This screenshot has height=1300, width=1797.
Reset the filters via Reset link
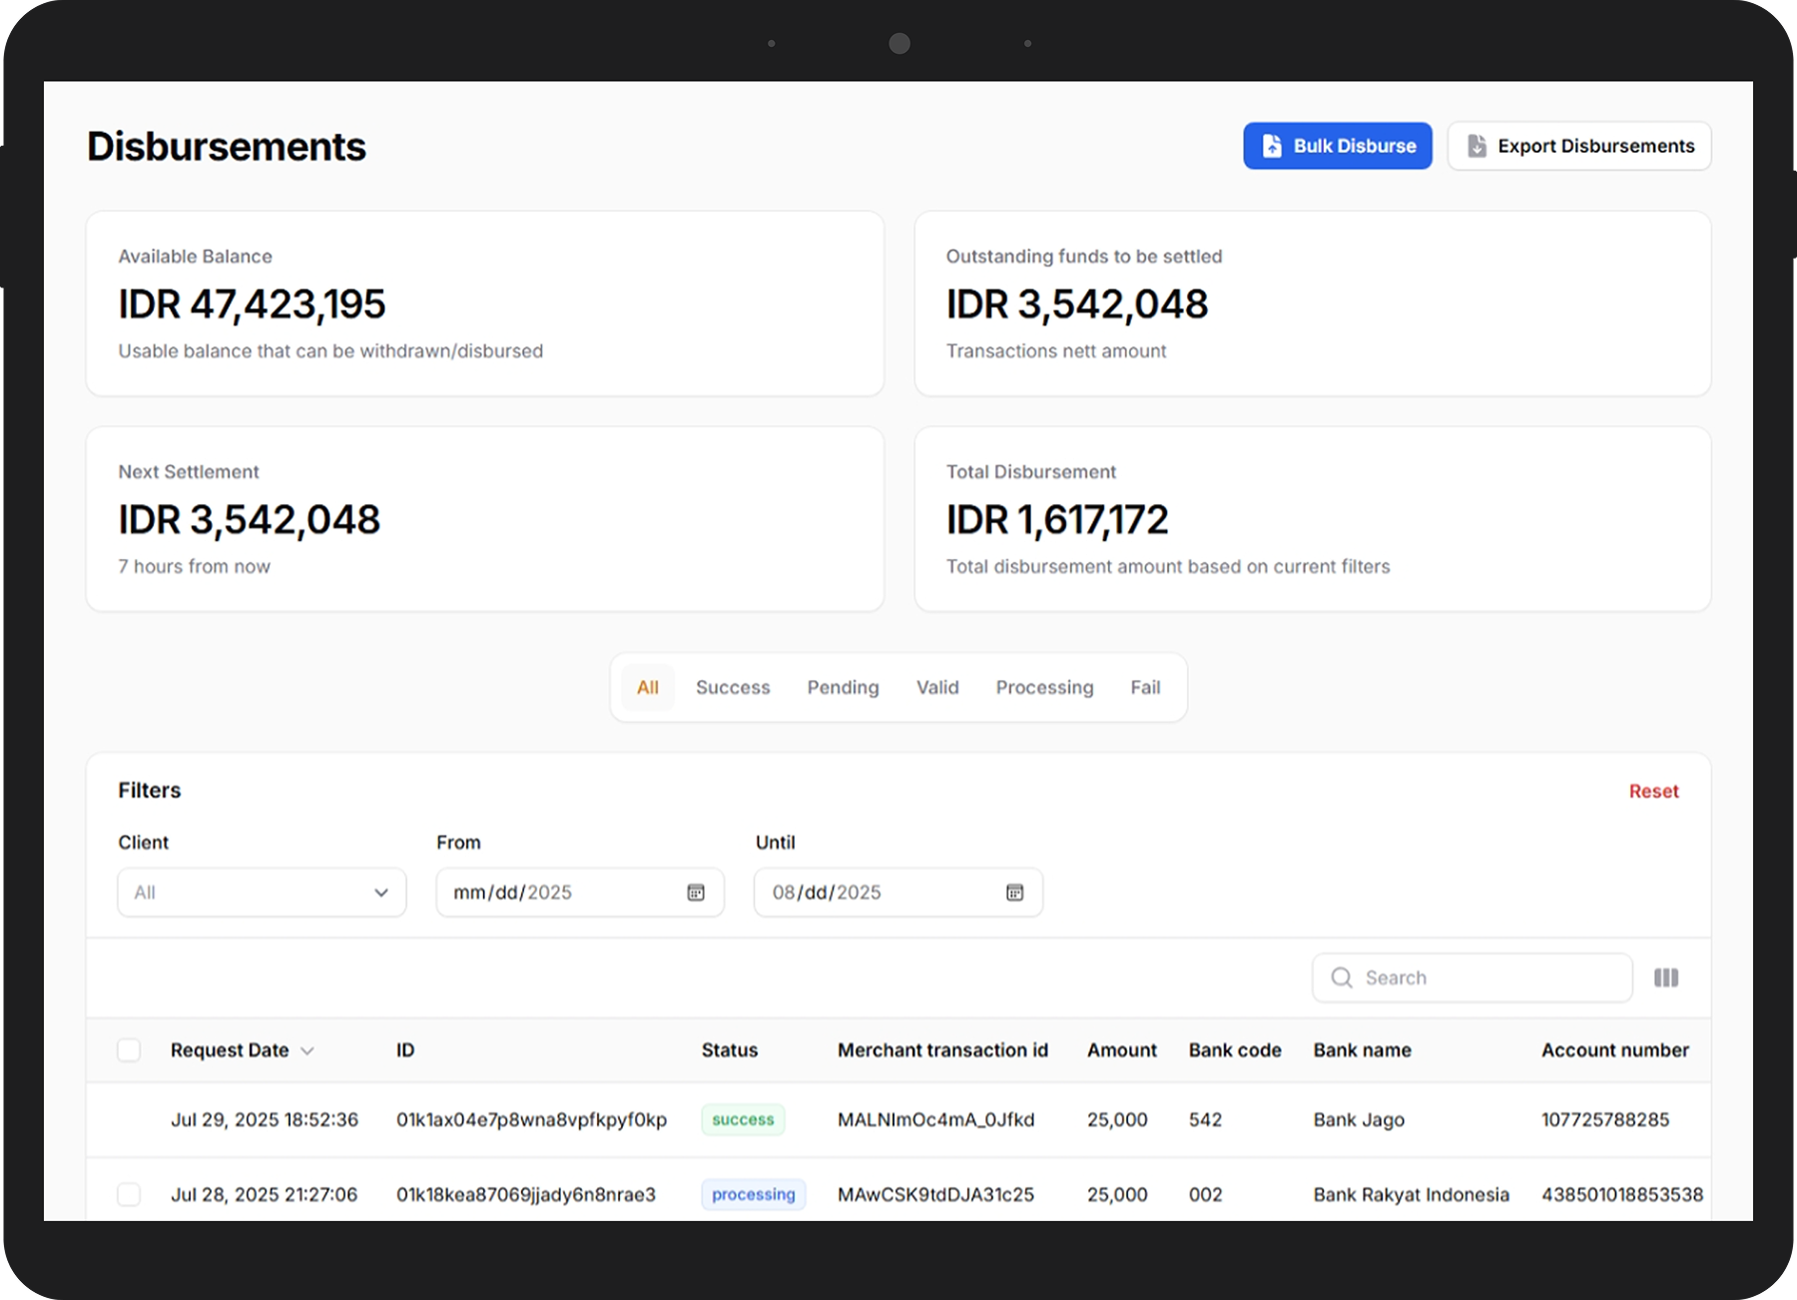click(x=1653, y=791)
